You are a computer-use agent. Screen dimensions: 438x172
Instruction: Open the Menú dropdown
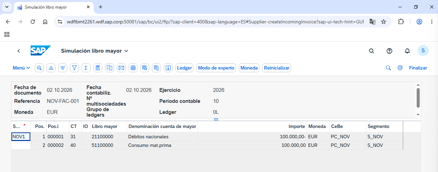(21, 68)
